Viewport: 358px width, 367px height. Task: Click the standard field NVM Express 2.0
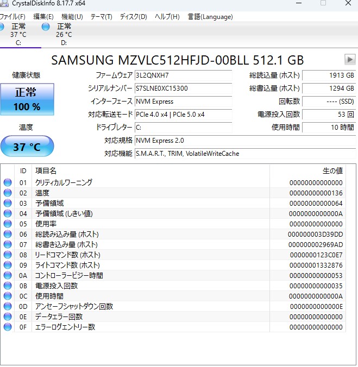tap(246, 141)
